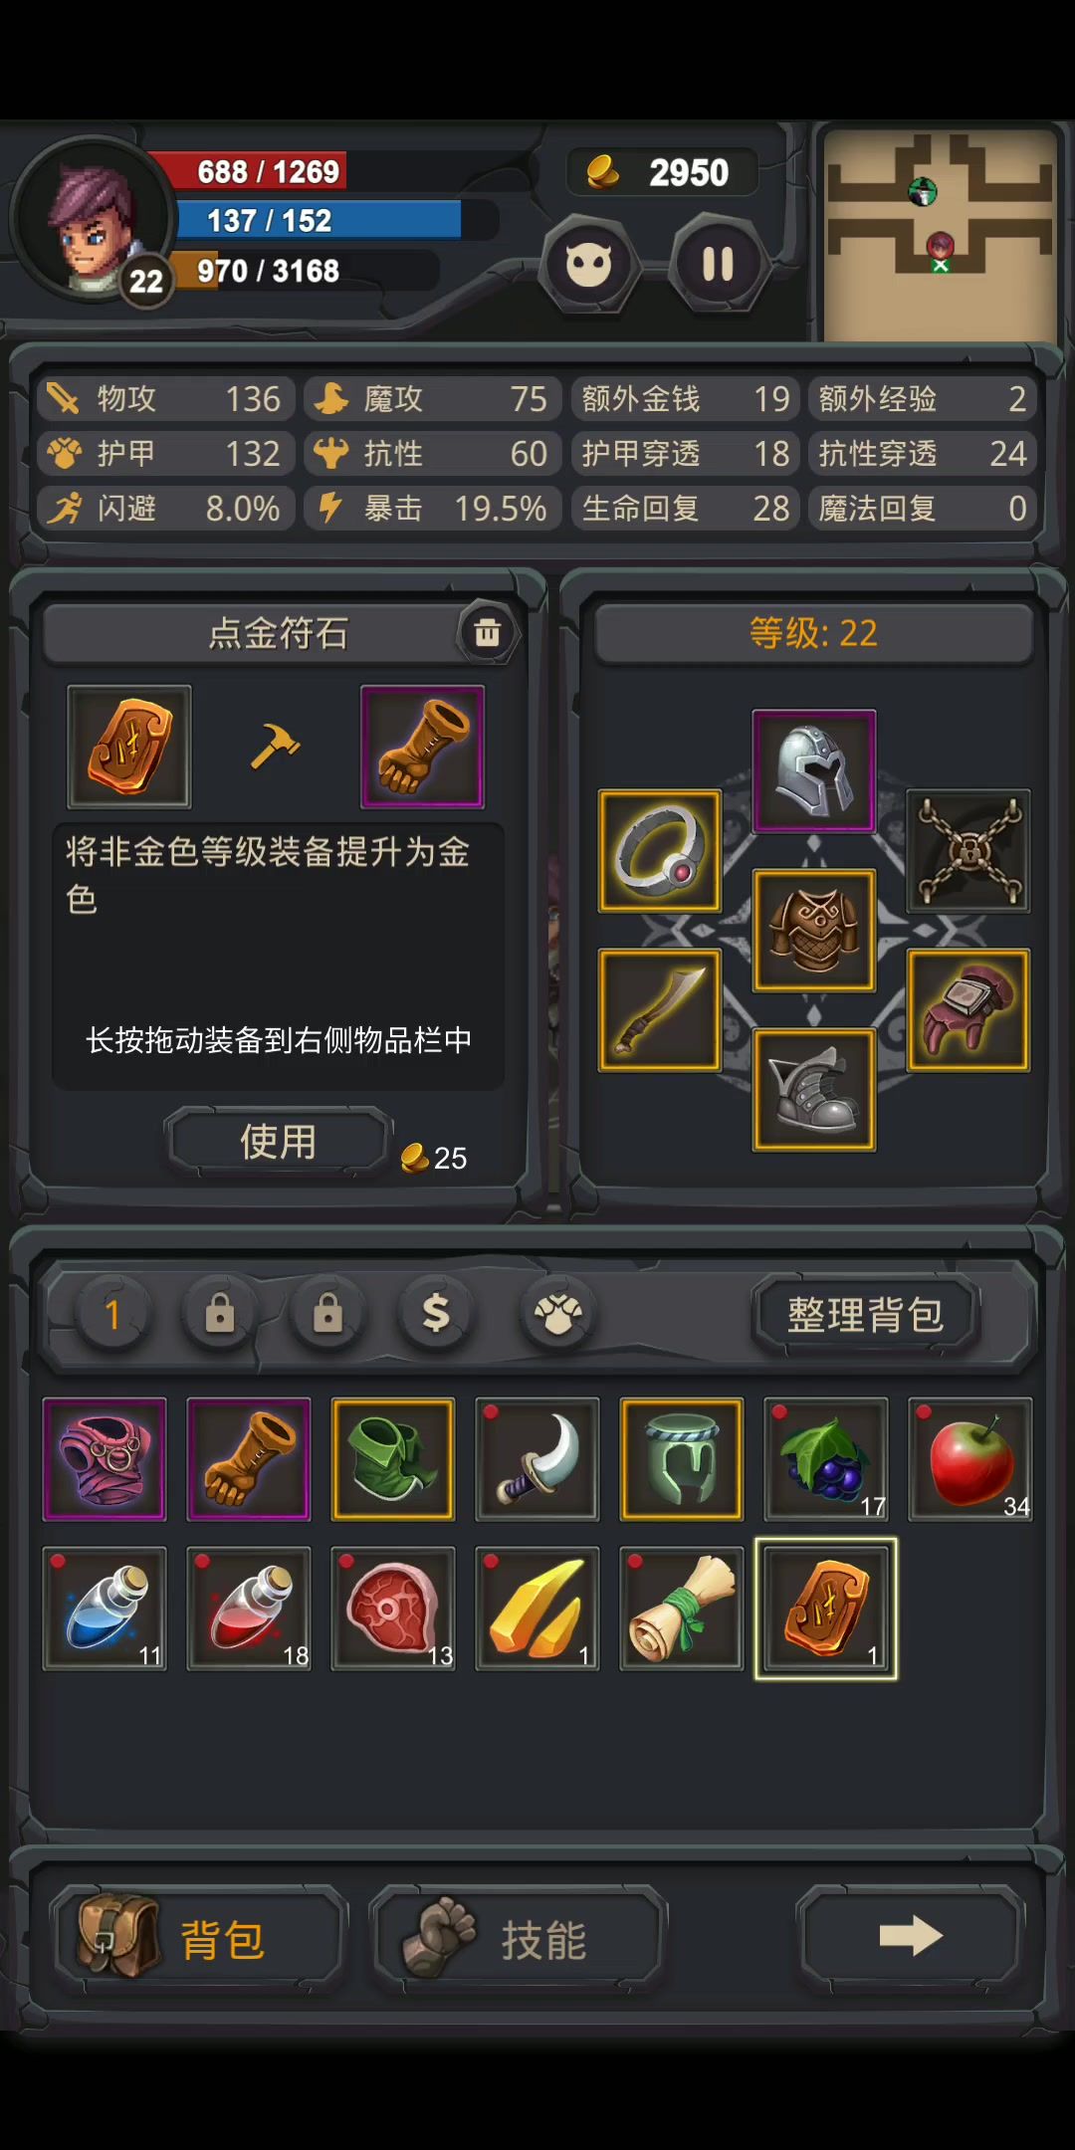Select backpack page 1 button
Screen dimensions: 1075x2150
click(x=112, y=1314)
